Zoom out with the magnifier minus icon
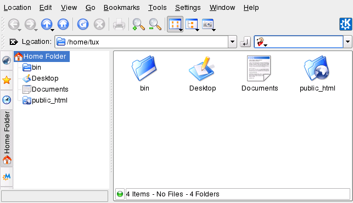Screen dimensions: 353x203 155,24
